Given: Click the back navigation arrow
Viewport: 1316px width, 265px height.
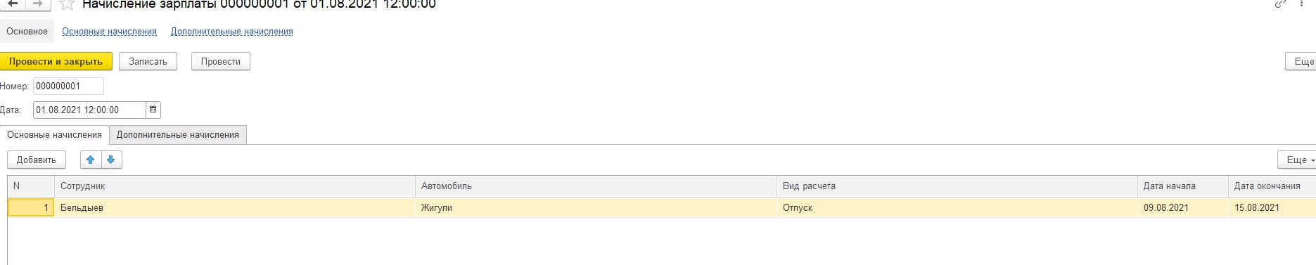Looking at the screenshot, I should (x=12, y=4).
